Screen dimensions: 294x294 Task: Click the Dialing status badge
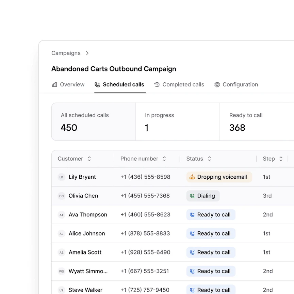click(x=203, y=196)
